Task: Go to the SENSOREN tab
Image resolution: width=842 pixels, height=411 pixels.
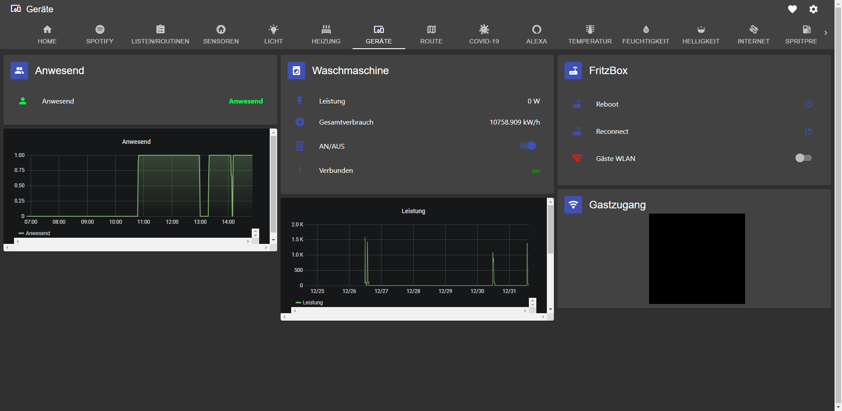Action: click(x=221, y=34)
